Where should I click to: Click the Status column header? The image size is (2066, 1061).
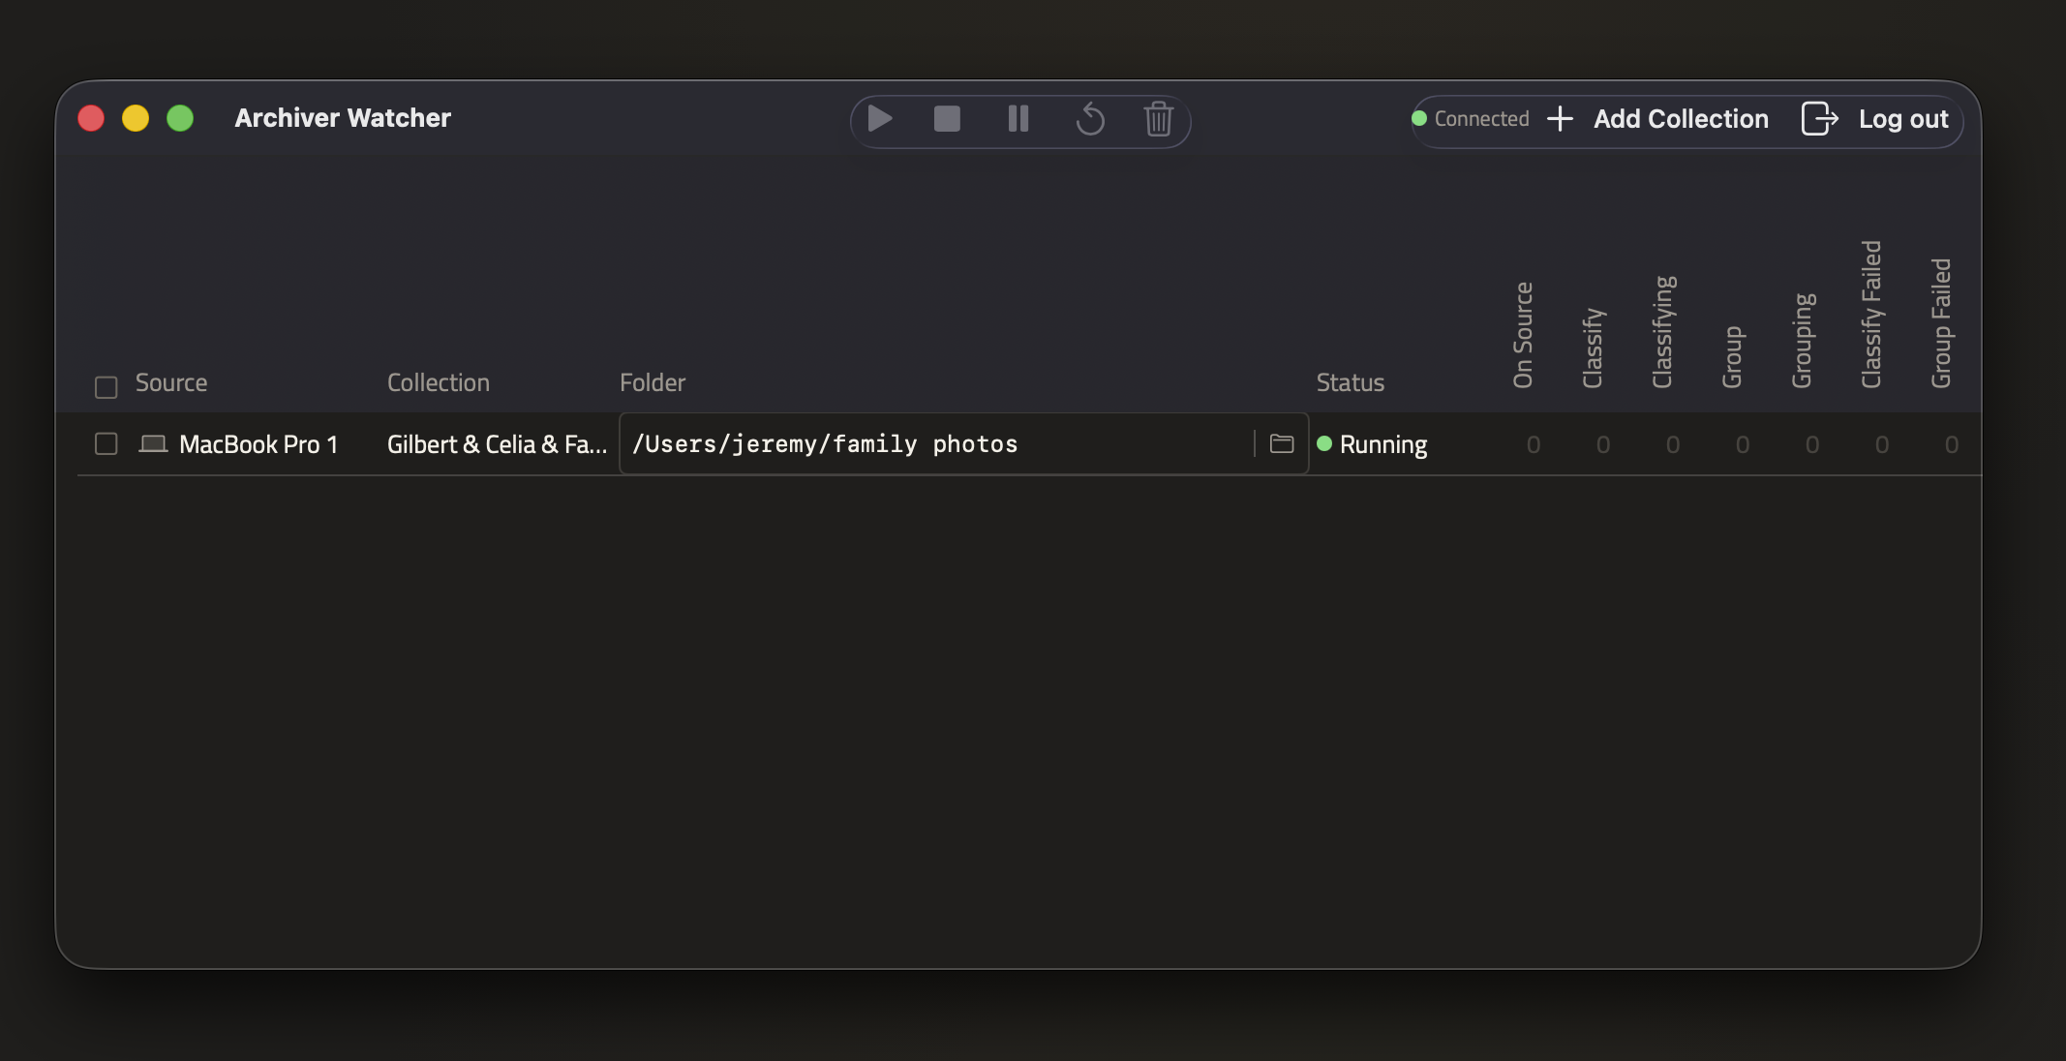(x=1351, y=382)
